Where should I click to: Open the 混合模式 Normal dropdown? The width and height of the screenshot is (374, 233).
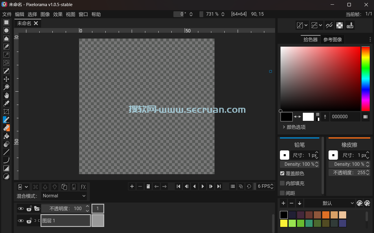(64, 196)
